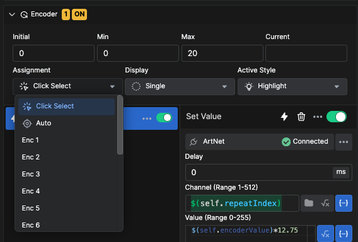Click the Auto target crosshair icon
Screen dimensions: 358x242
(x=27, y=124)
